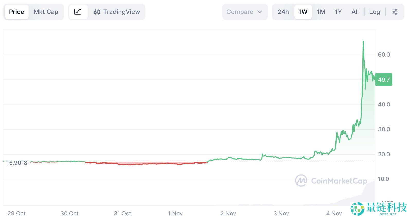This screenshot has width=407, height=217.
Task: Click the 49.7 current price label
Action: pyautogui.click(x=384, y=80)
